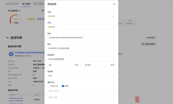Click the 切换至链路图 button

(148, 44)
